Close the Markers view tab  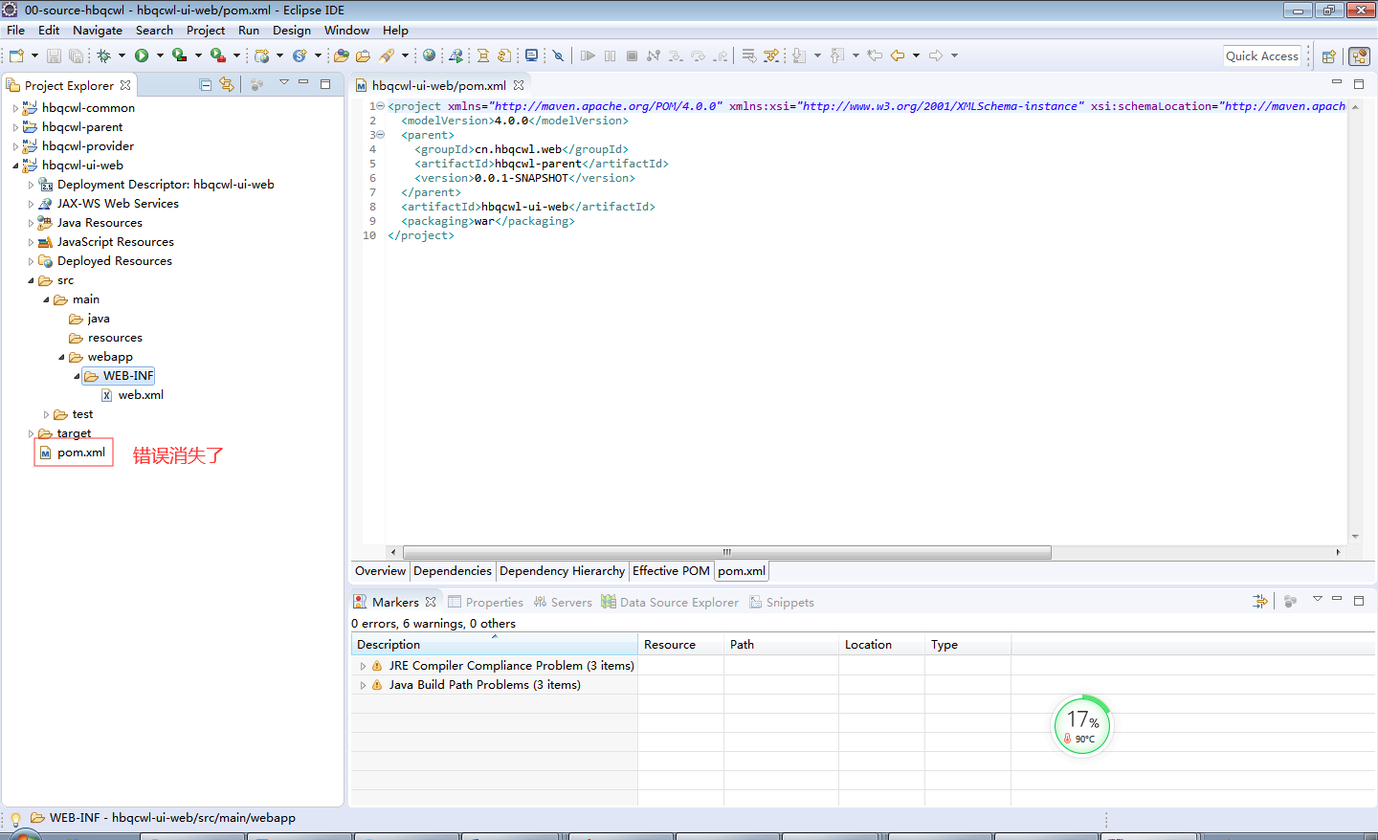(431, 602)
